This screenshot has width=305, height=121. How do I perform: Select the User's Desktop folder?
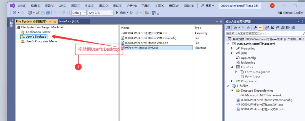(x=34, y=37)
